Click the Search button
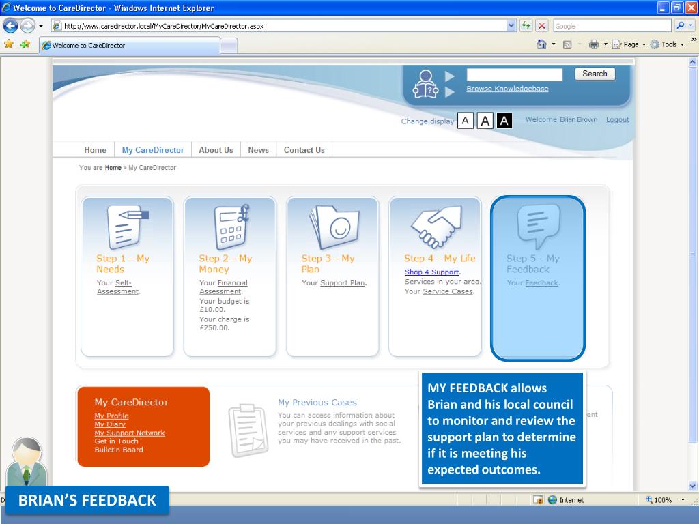699x524 pixels. (595, 74)
